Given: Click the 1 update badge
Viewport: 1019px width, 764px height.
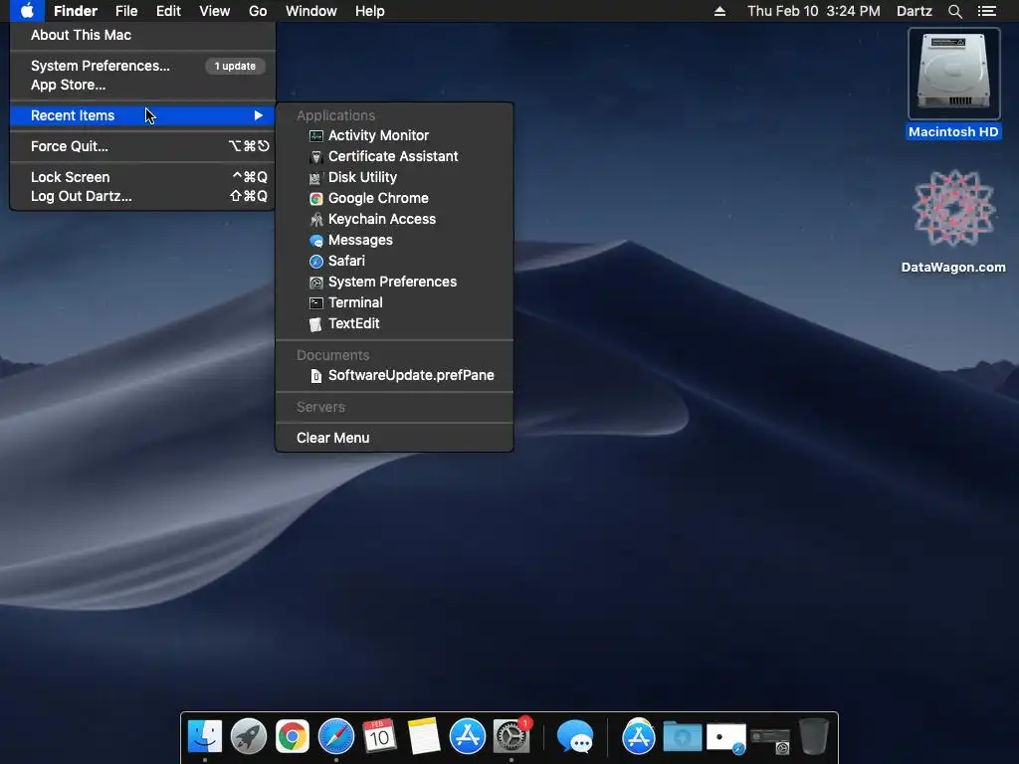Looking at the screenshot, I should pos(235,66).
